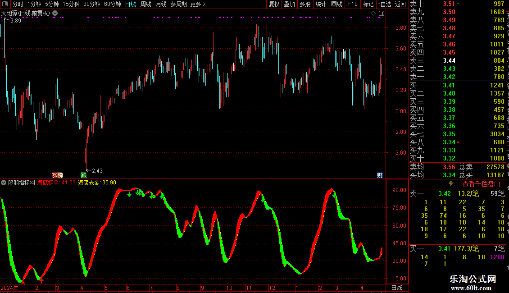Click 买十 price 3.32 row

pyautogui.click(x=449, y=158)
